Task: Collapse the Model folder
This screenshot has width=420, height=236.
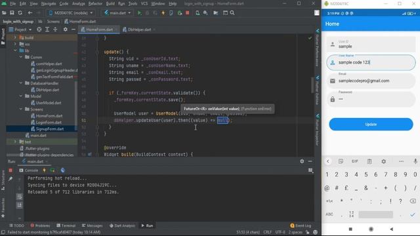Action: (x=20, y=96)
